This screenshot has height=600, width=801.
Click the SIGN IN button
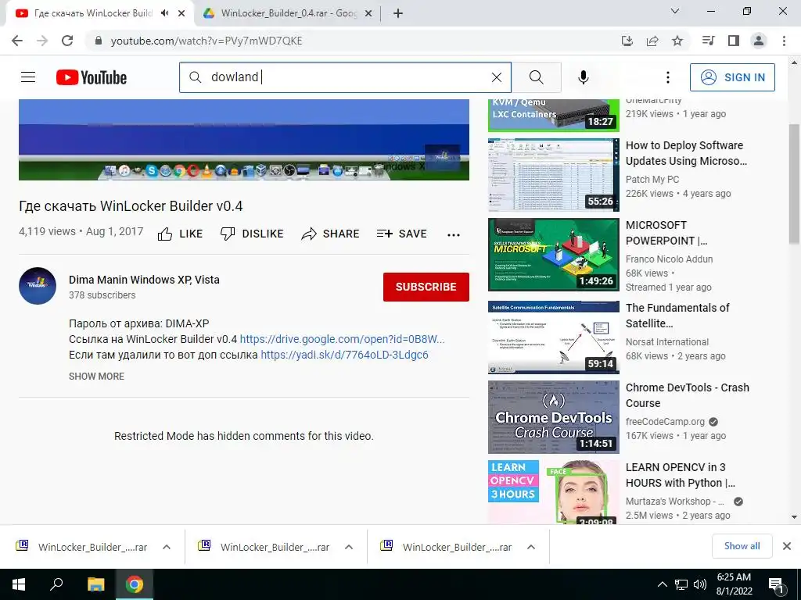click(732, 77)
